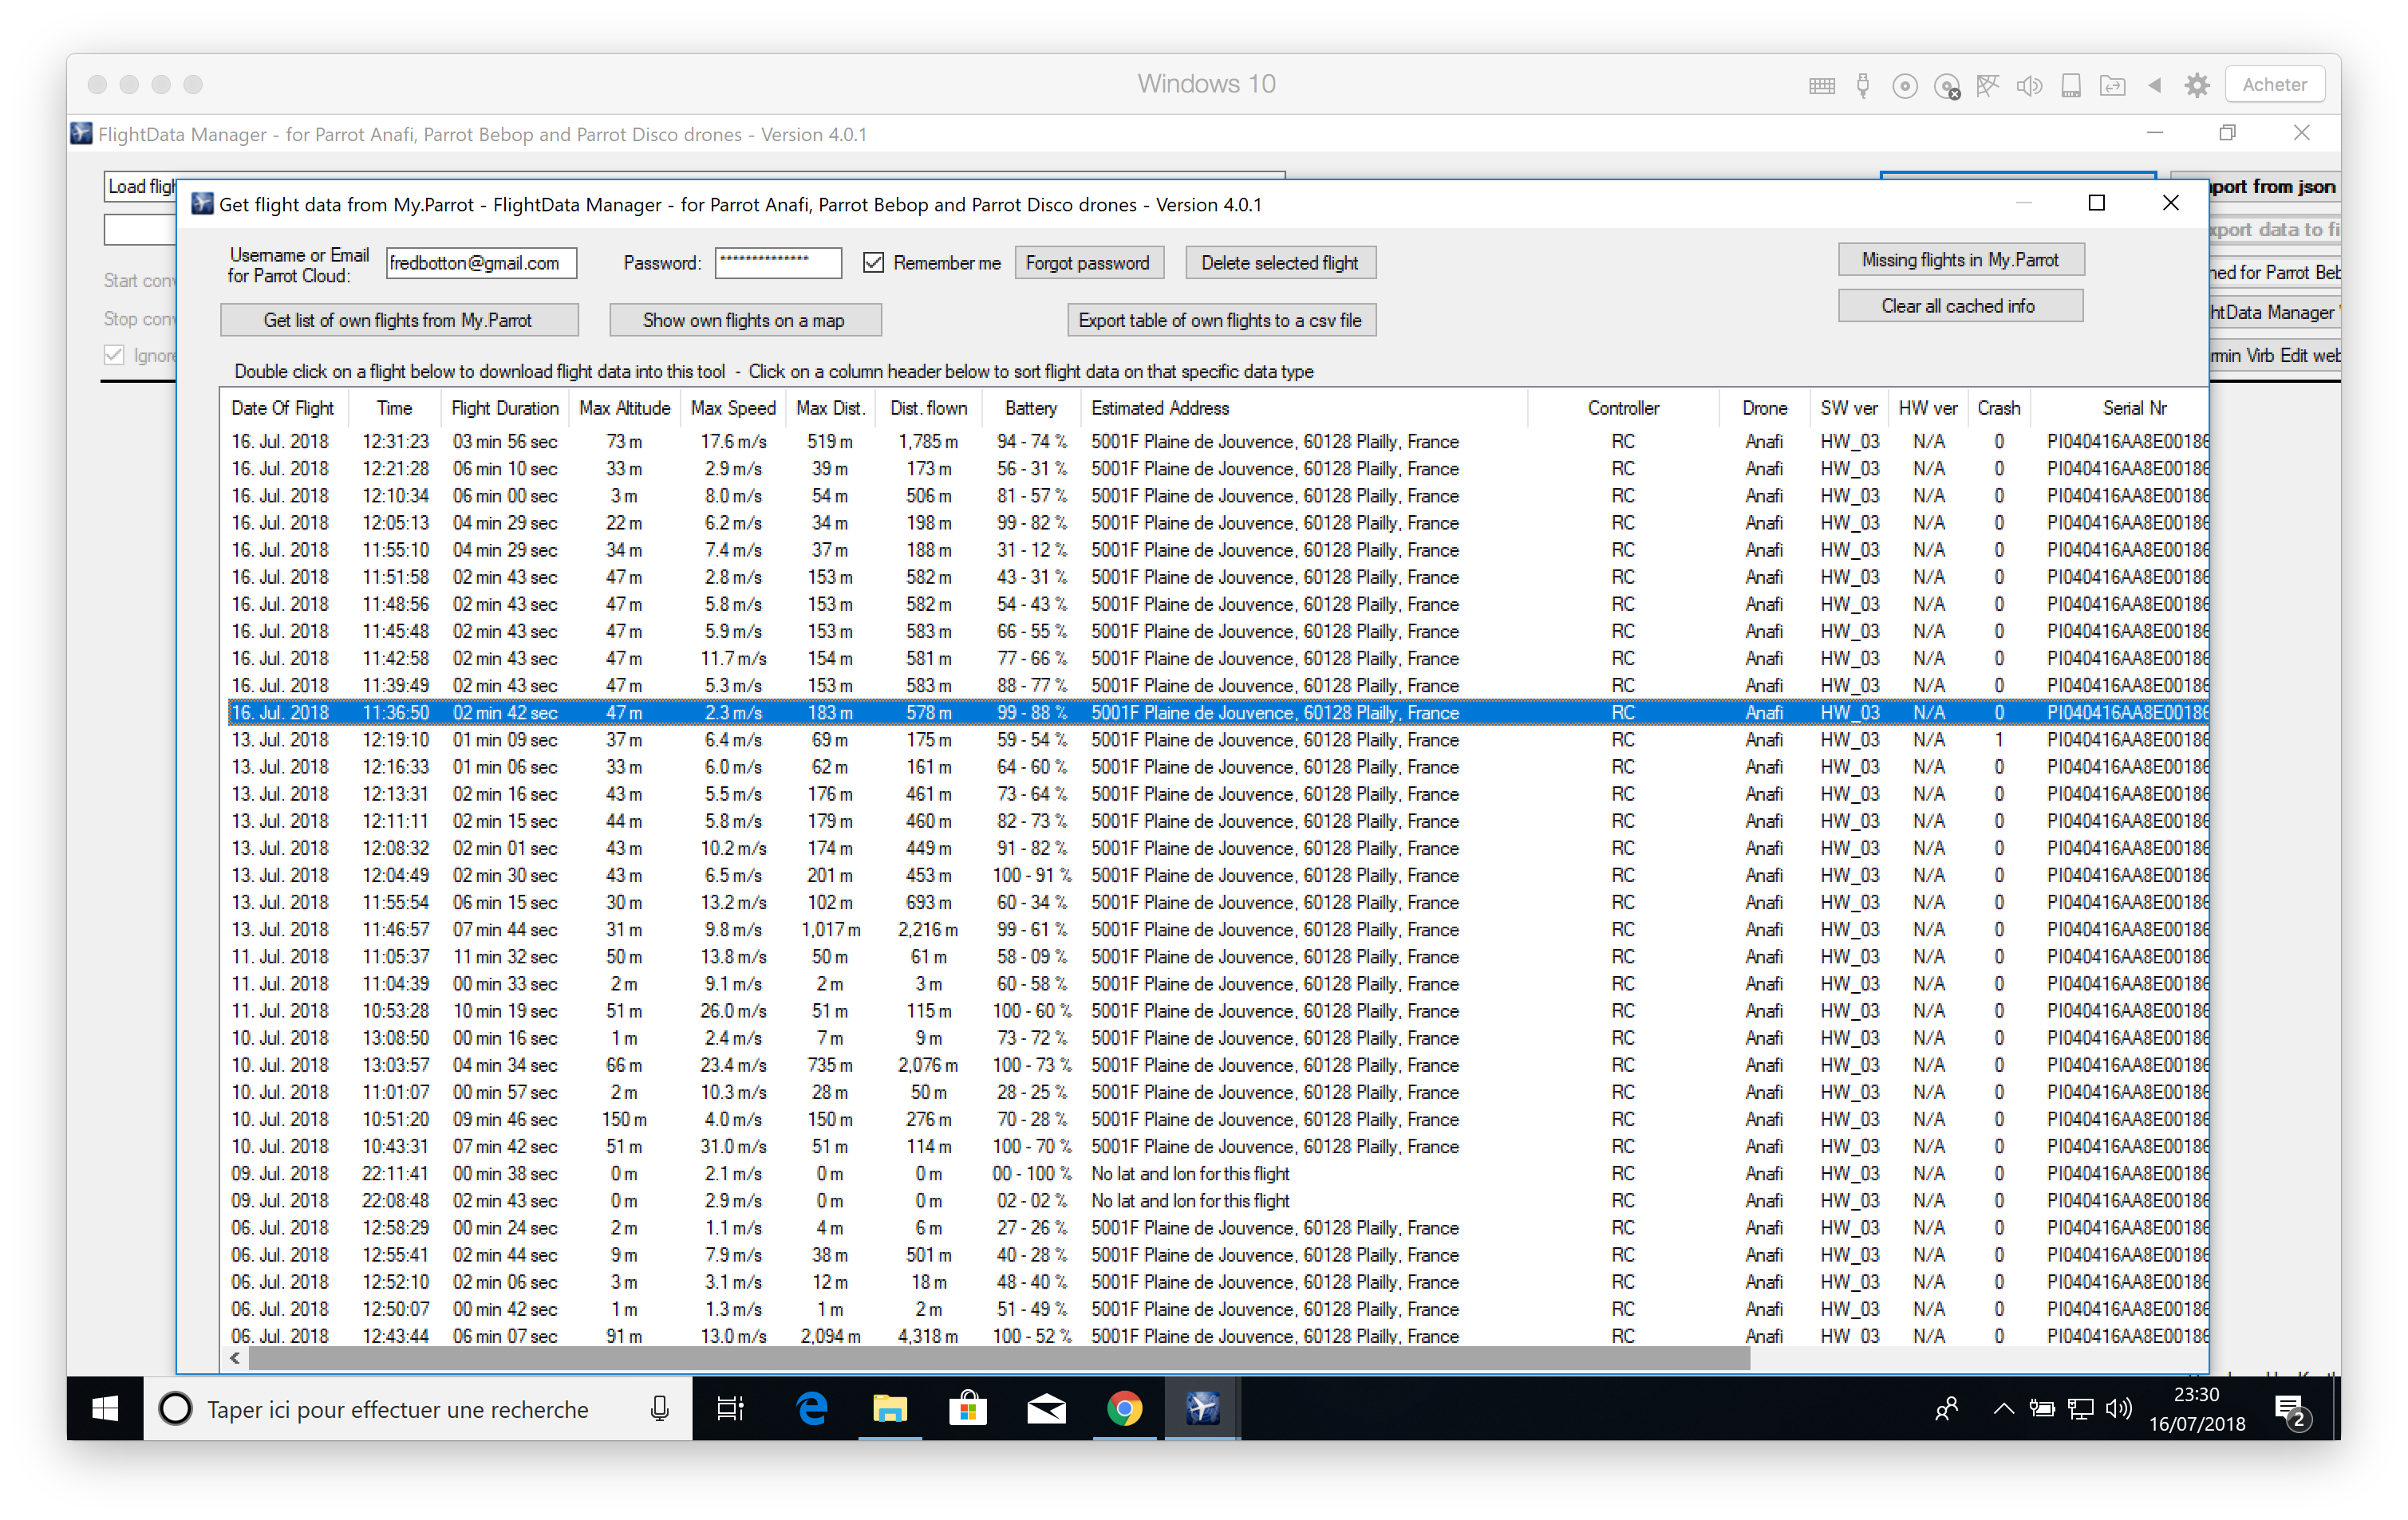The image size is (2408, 1520).
Task: Sort by Estimated Address column header
Action: click(x=1305, y=408)
